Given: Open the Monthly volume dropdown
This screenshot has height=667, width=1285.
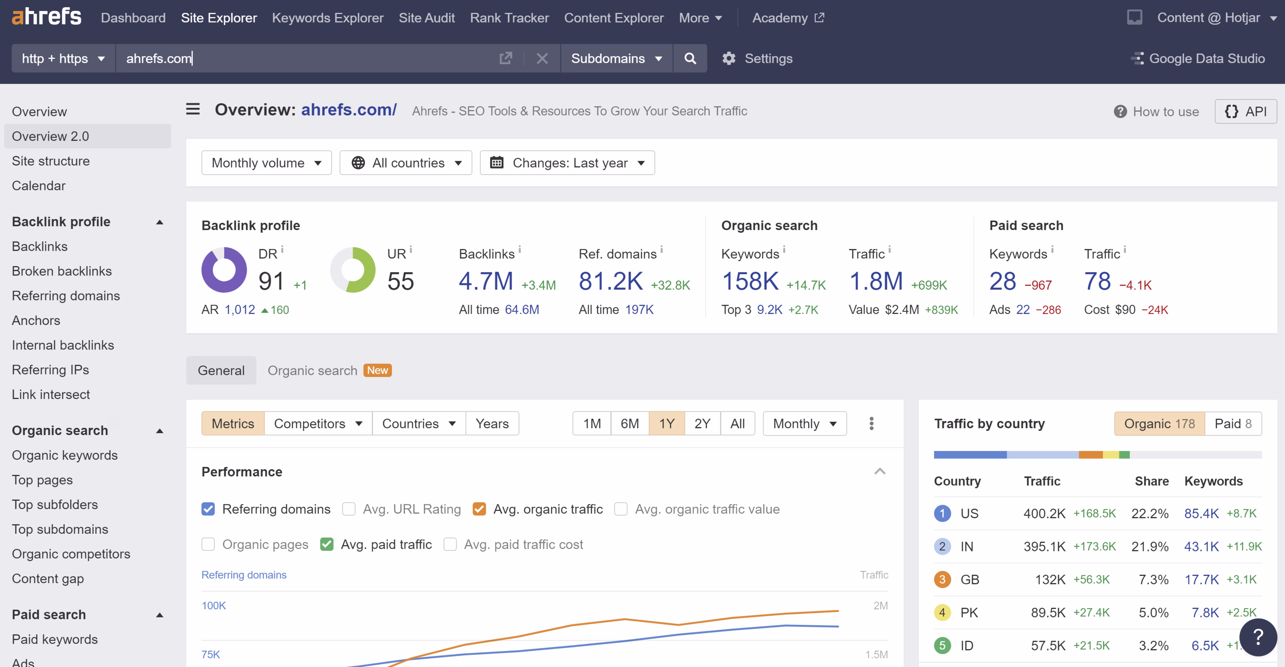Looking at the screenshot, I should coord(266,163).
